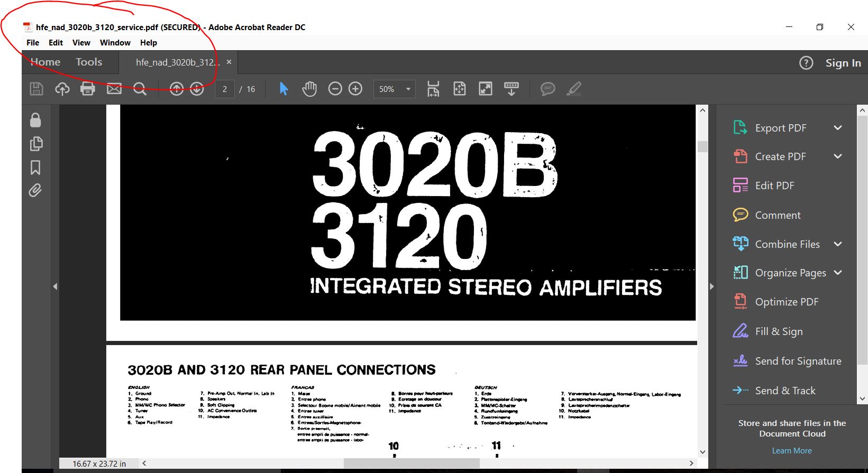868x473 pixels.
Task: Collapse the left navigation pane arrow
Action: coord(55,286)
